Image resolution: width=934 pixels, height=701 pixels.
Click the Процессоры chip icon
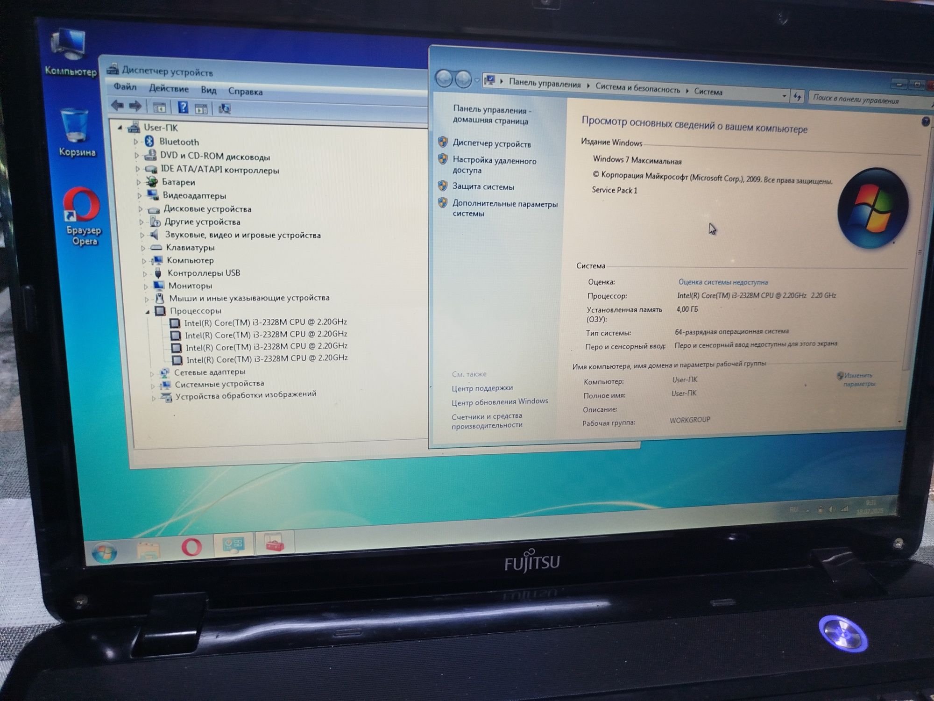coord(160,311)
